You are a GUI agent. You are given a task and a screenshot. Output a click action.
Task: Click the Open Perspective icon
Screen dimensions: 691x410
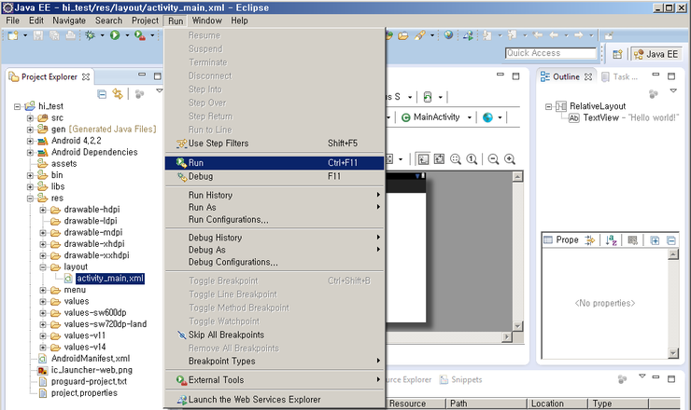(617, 54)
